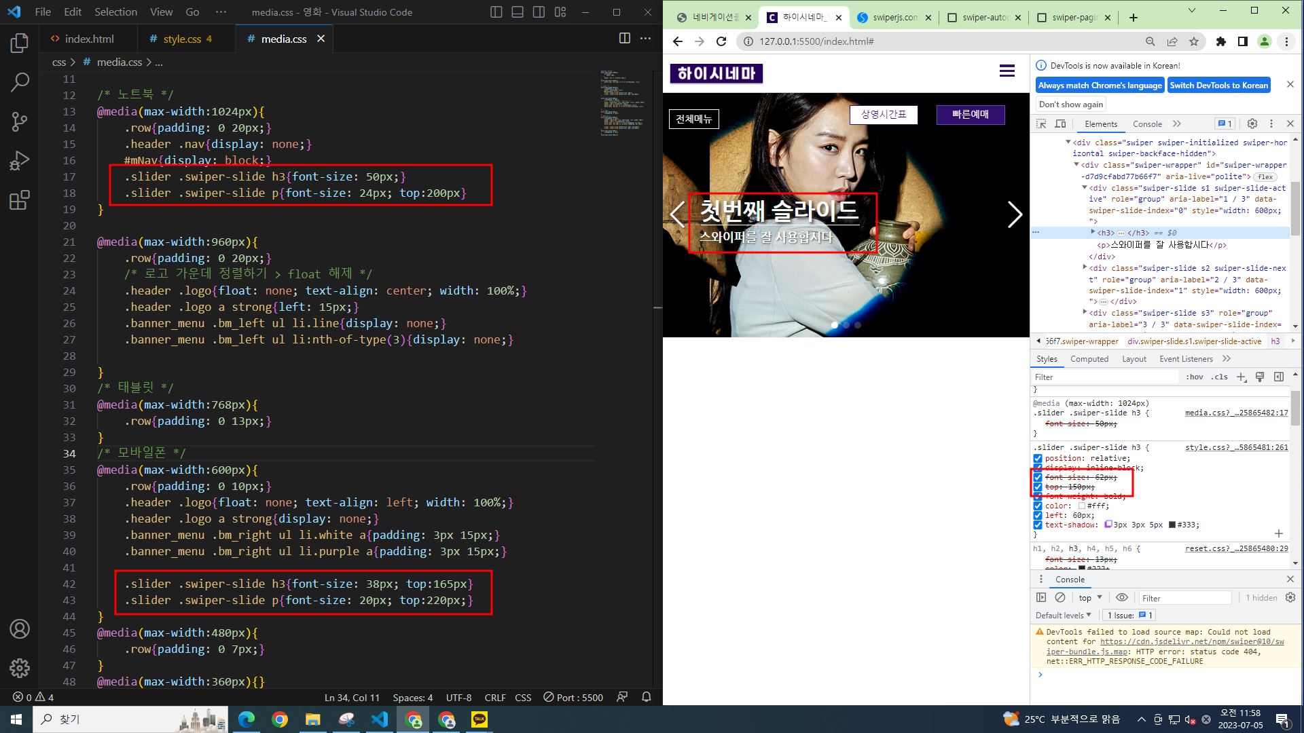Image resolution: width=1304 pixels, height=733 pixels.
Task: Open the top context dropdown in console
Action: 1090,597
